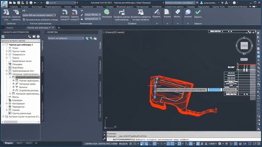
Task: Open the Свойства сети ribbon tool
Action: click(x=6, y=15)
